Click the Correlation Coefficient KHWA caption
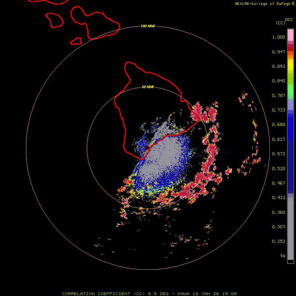 [x=149, y=294]
